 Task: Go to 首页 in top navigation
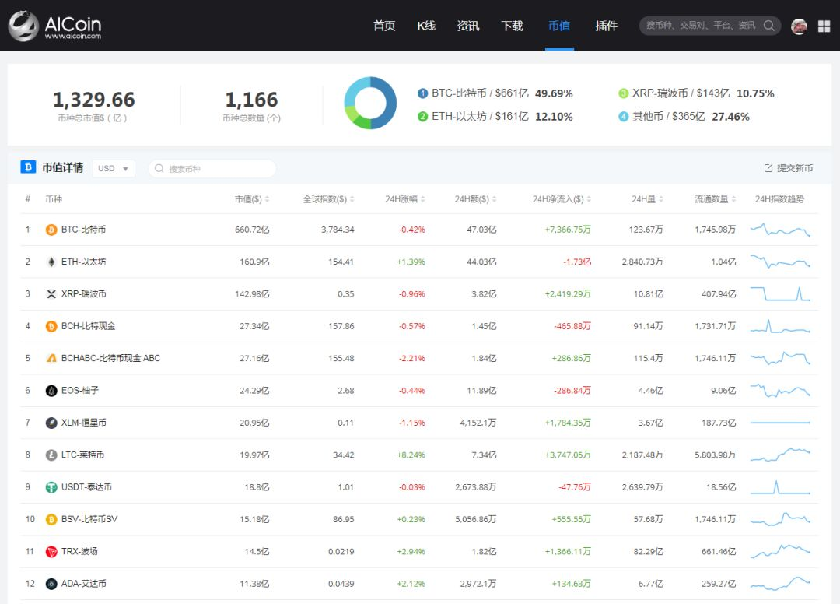384,26
